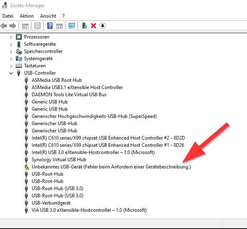The width and height of the screenshot is (247, 229).
Task: Select Unbekanntes USB-Gerät error entry
Action: pyautogui.click(x=111, y=167)
